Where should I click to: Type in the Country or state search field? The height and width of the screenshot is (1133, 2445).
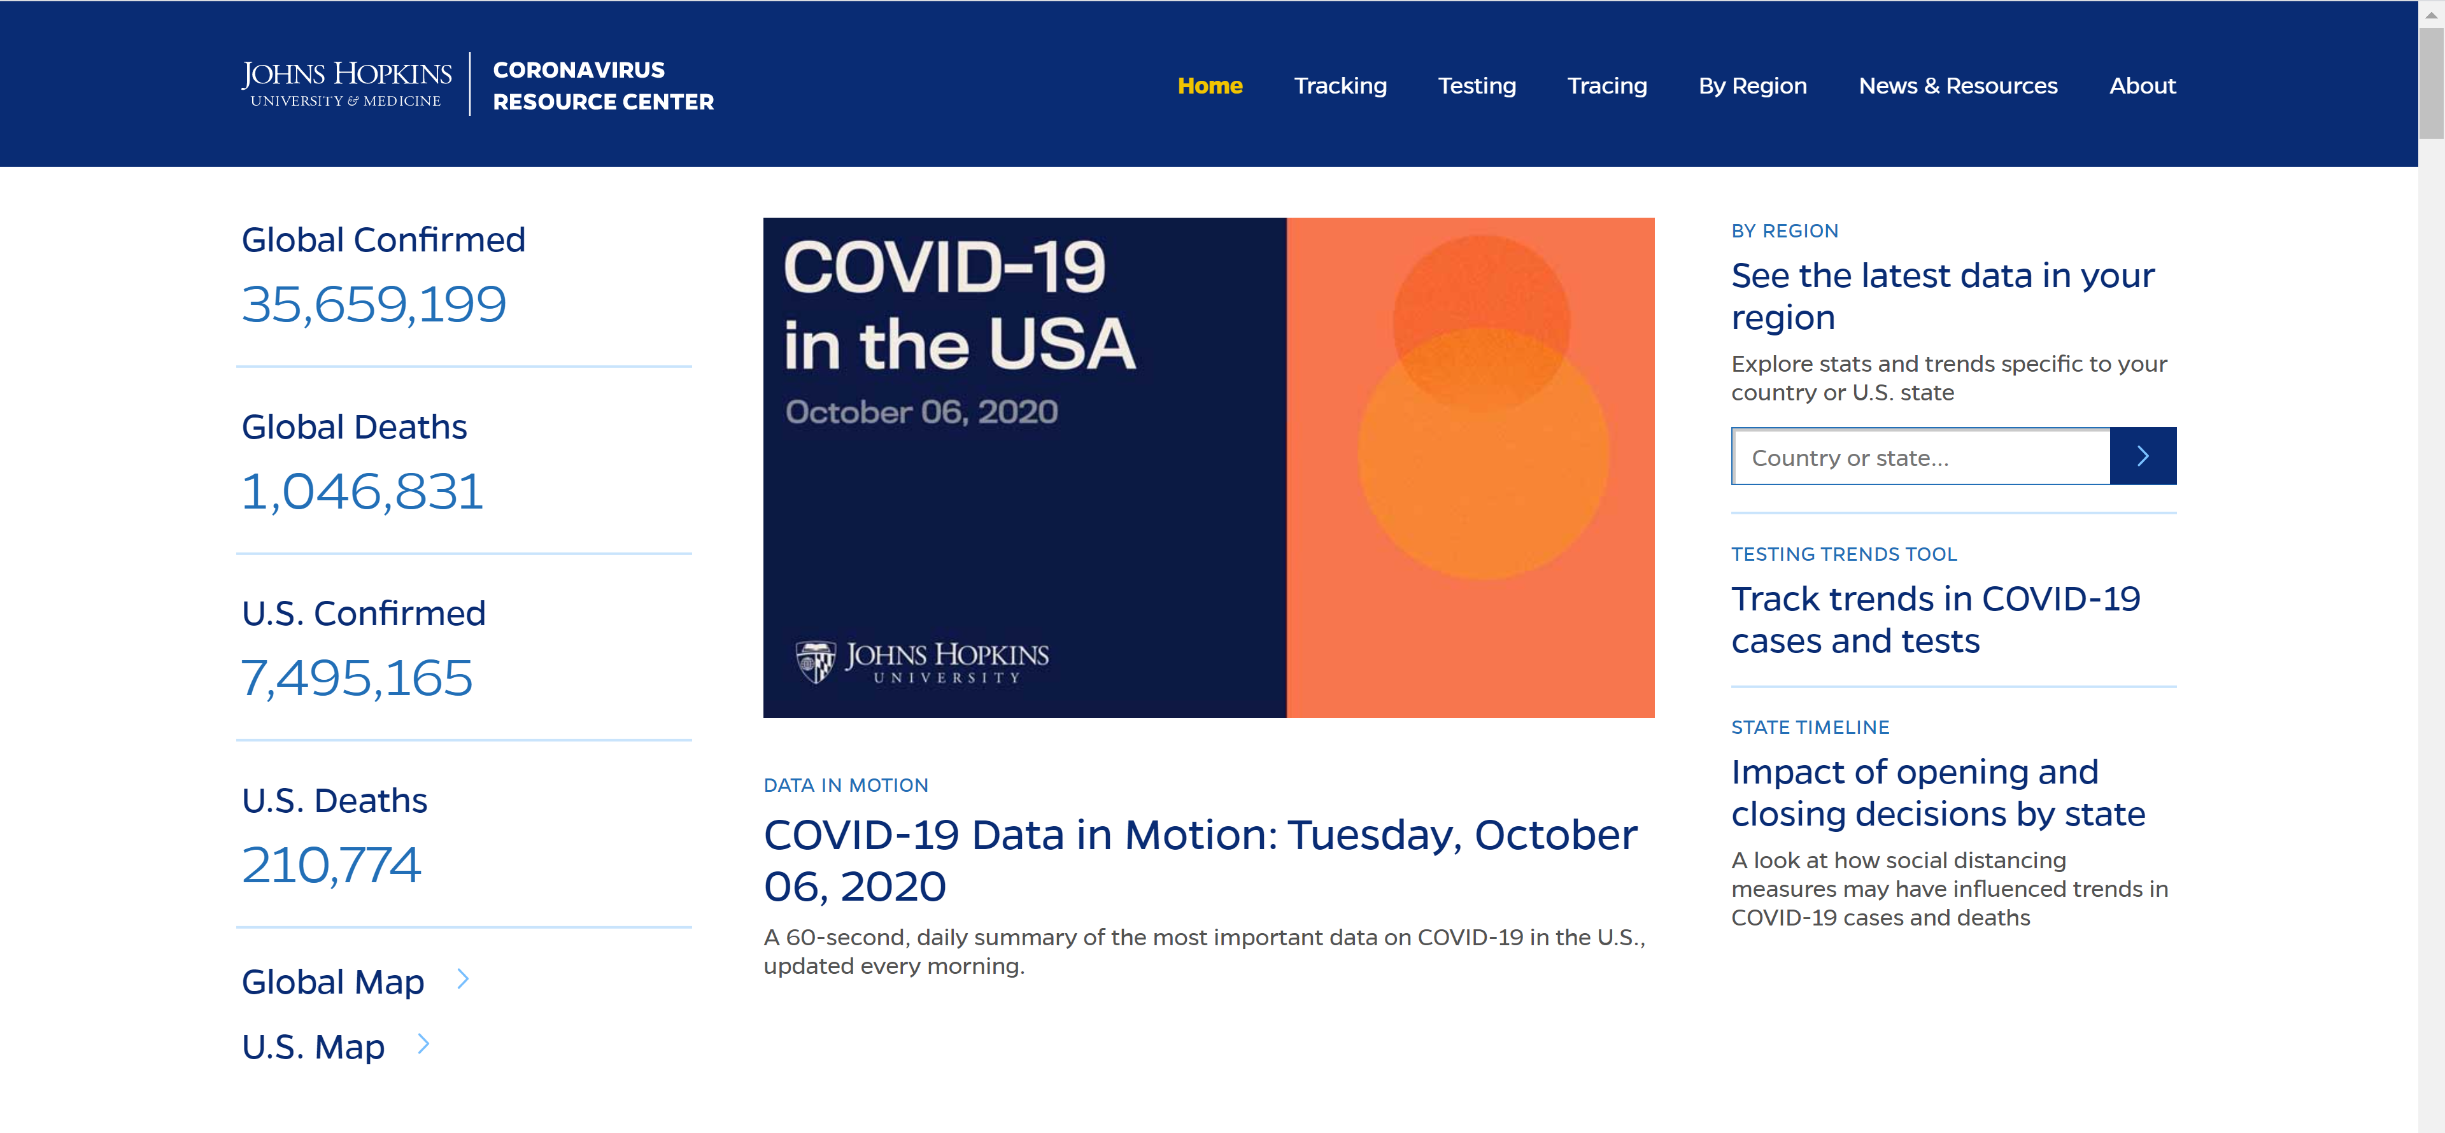(x=1920, y=458)
